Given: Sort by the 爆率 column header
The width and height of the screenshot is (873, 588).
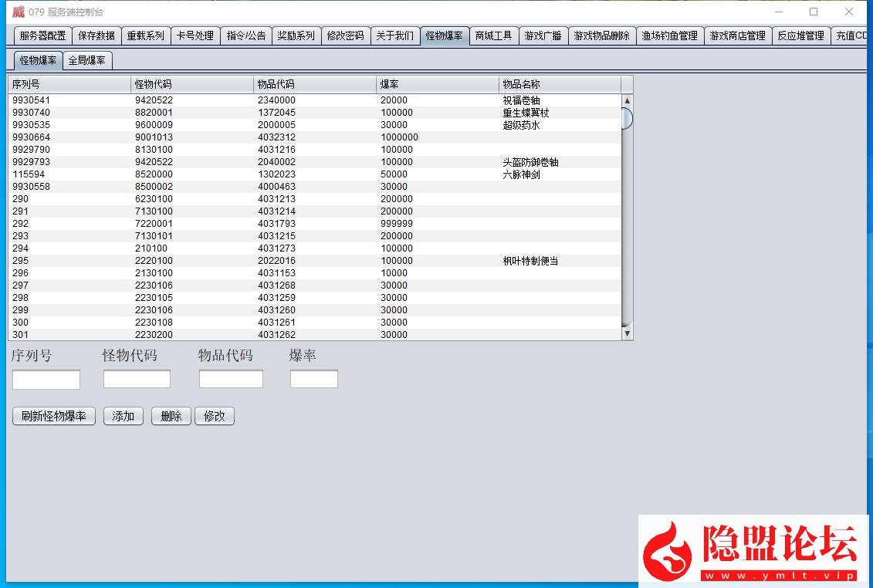Looking at the screenshot, I should [437, 84].
